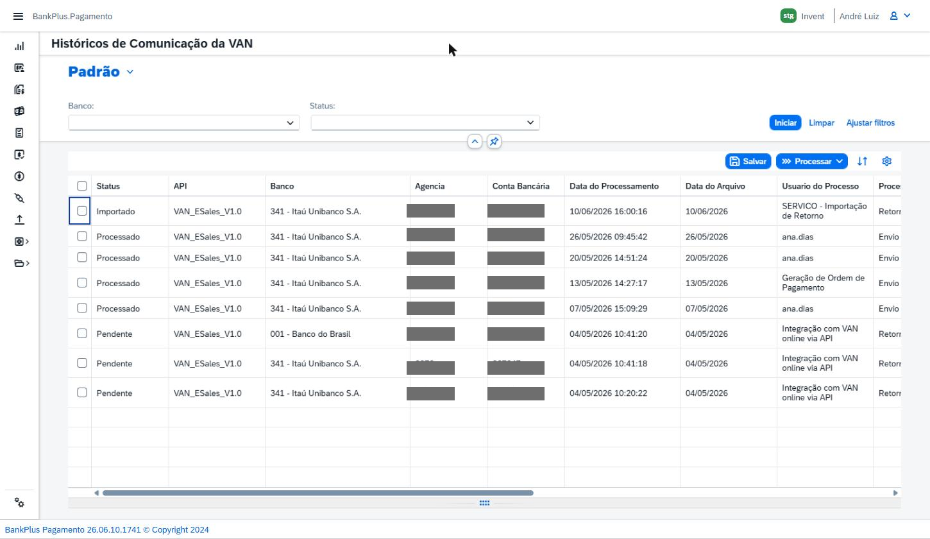The width and height of the screenshot is (930, 539).
Task: Click the Agencia column header
Action: (x=448, y=186)
